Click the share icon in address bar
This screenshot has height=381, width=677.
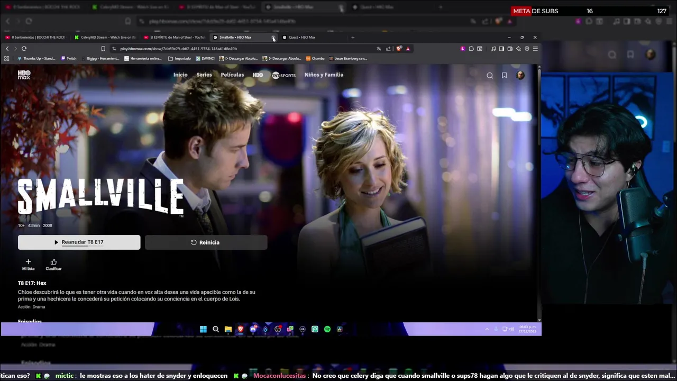(388, 49)
